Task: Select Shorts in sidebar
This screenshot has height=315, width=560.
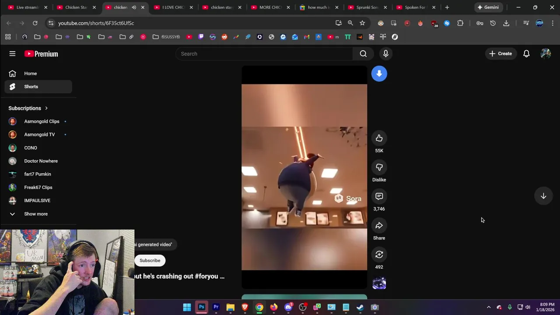Action: click(x=38, y=87)
